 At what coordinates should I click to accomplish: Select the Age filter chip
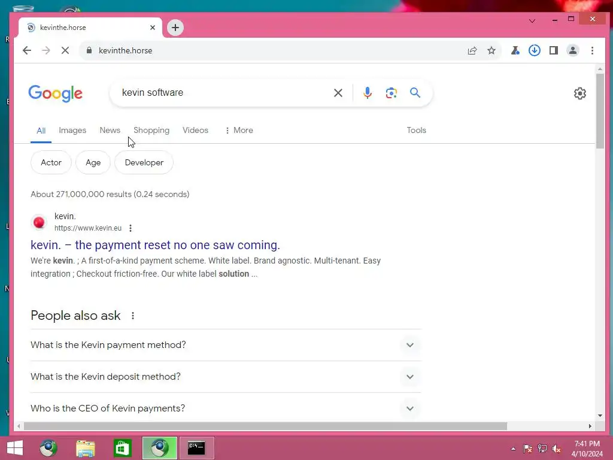(x=93, y=162)
